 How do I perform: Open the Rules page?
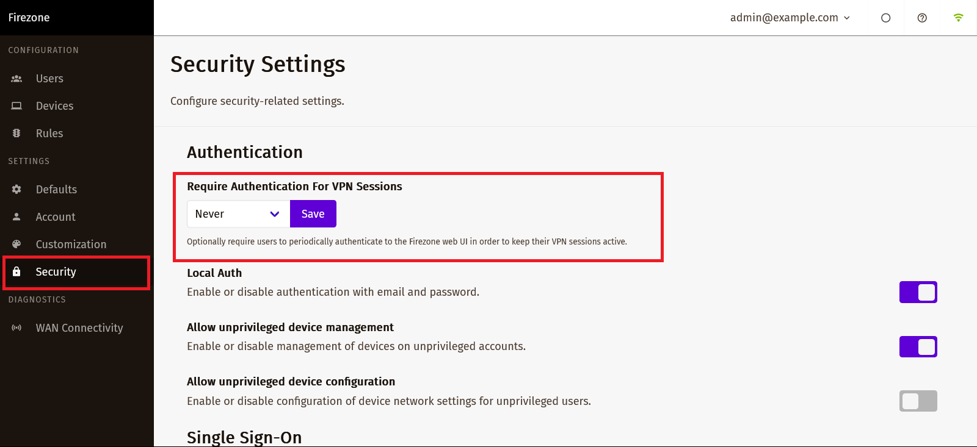point(77,134)
